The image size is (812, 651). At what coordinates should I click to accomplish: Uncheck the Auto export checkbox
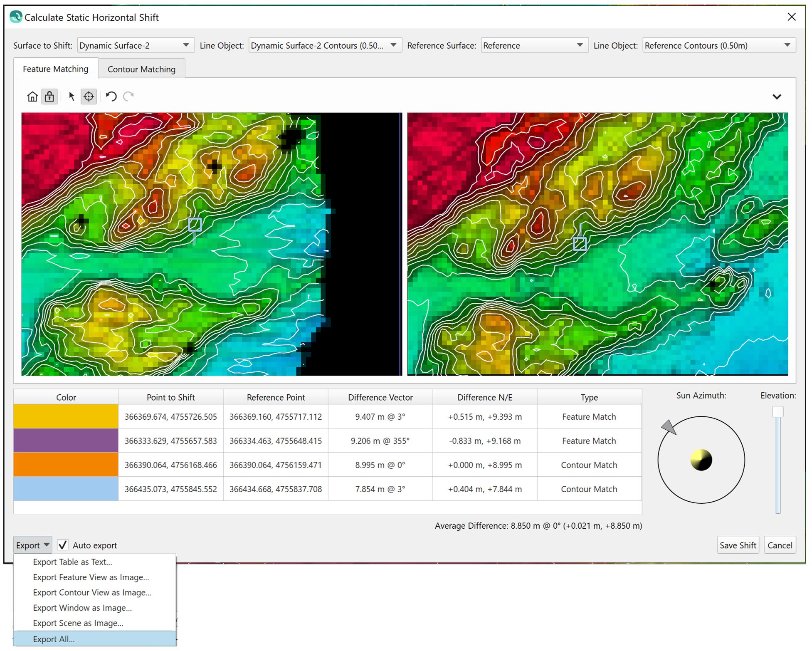click(x=63, y=545)
